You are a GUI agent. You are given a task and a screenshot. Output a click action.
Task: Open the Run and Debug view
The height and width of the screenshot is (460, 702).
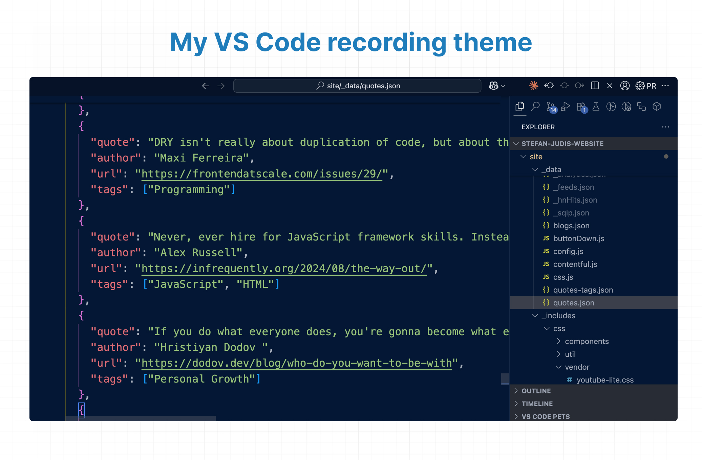pos(566,107)
